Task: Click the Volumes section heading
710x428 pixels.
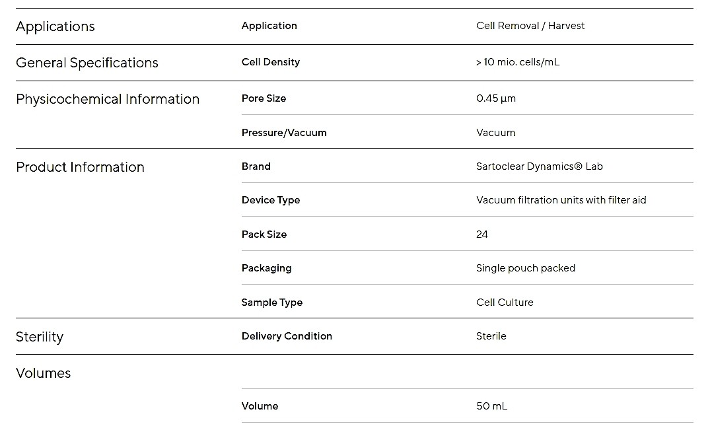Action: (x=44, y=373)
